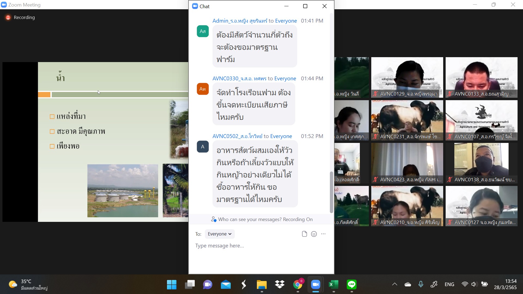Switch to Zoom on the taskbar

click(316, 285)
